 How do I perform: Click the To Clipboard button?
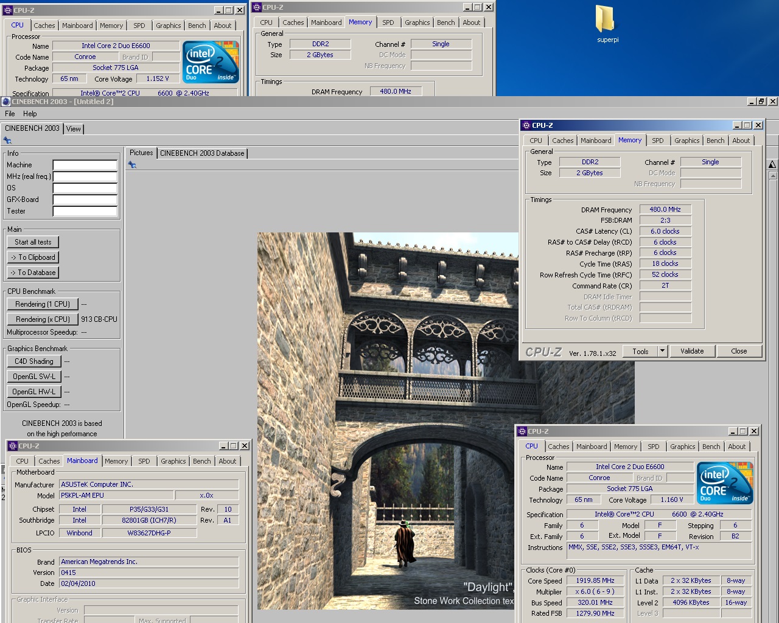33,257
